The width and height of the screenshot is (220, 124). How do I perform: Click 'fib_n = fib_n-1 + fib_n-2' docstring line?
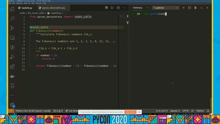click(x=58, y=48)
